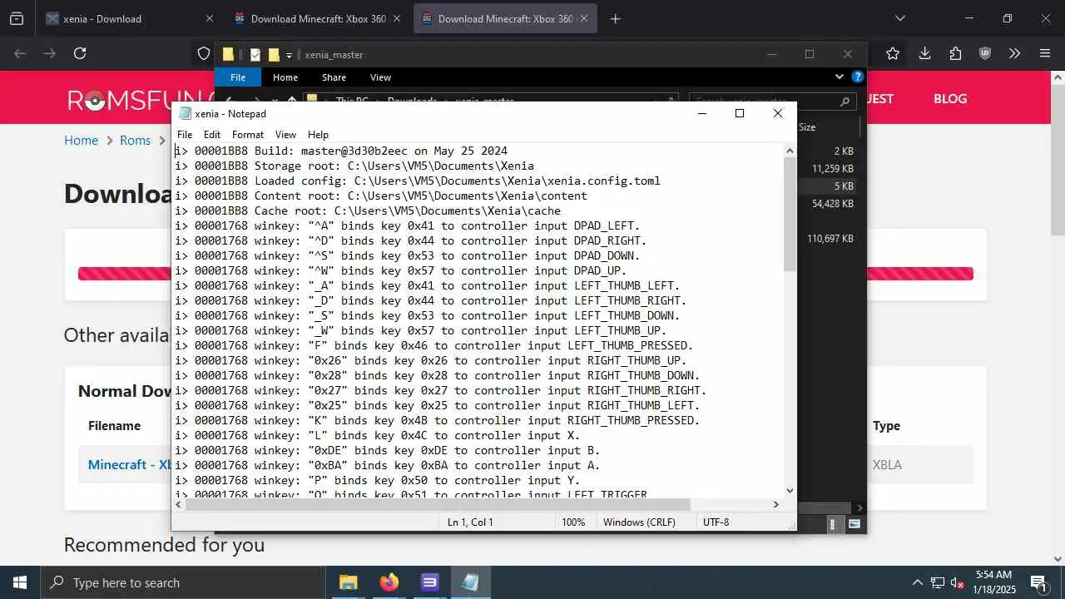This screenshot has width=1065, height=599.
Task: Open Firefox hamburger application menu
Action: pos(1045,53)
